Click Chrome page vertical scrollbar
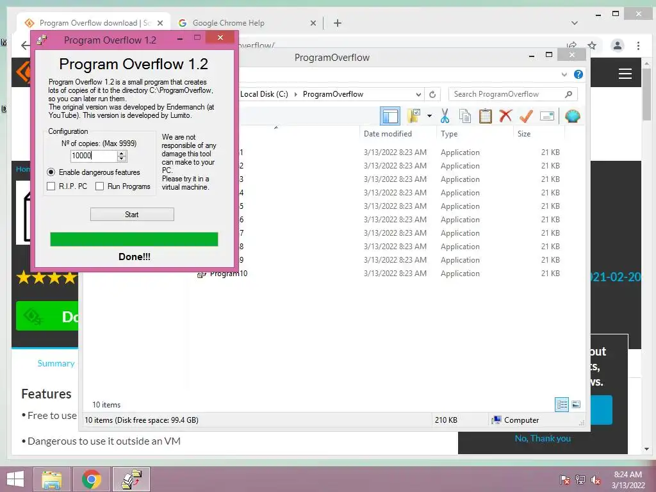This screenshot has height=492, width=656. click(x=646, y=94)
